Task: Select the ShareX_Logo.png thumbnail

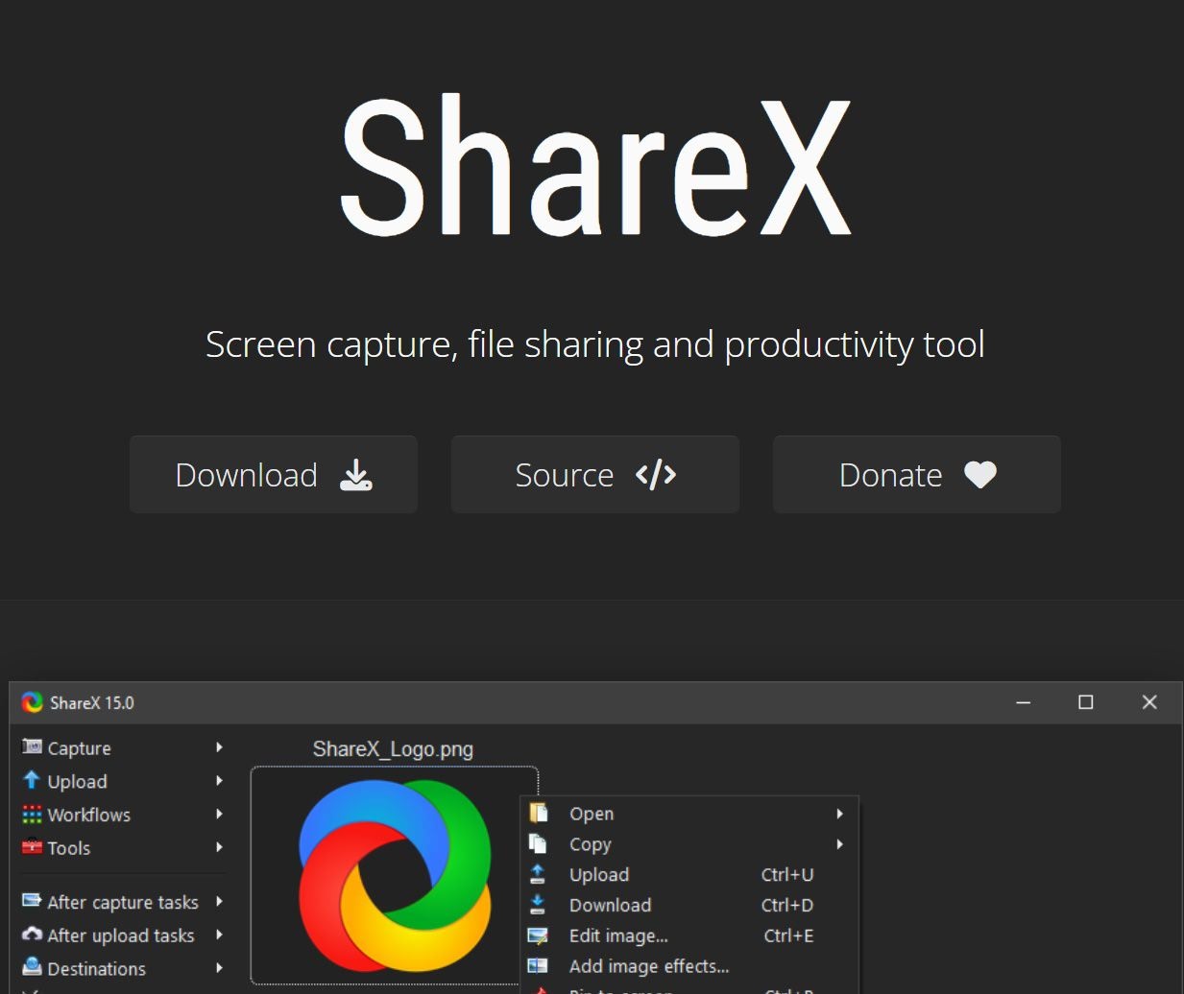Action: [394, 875]
